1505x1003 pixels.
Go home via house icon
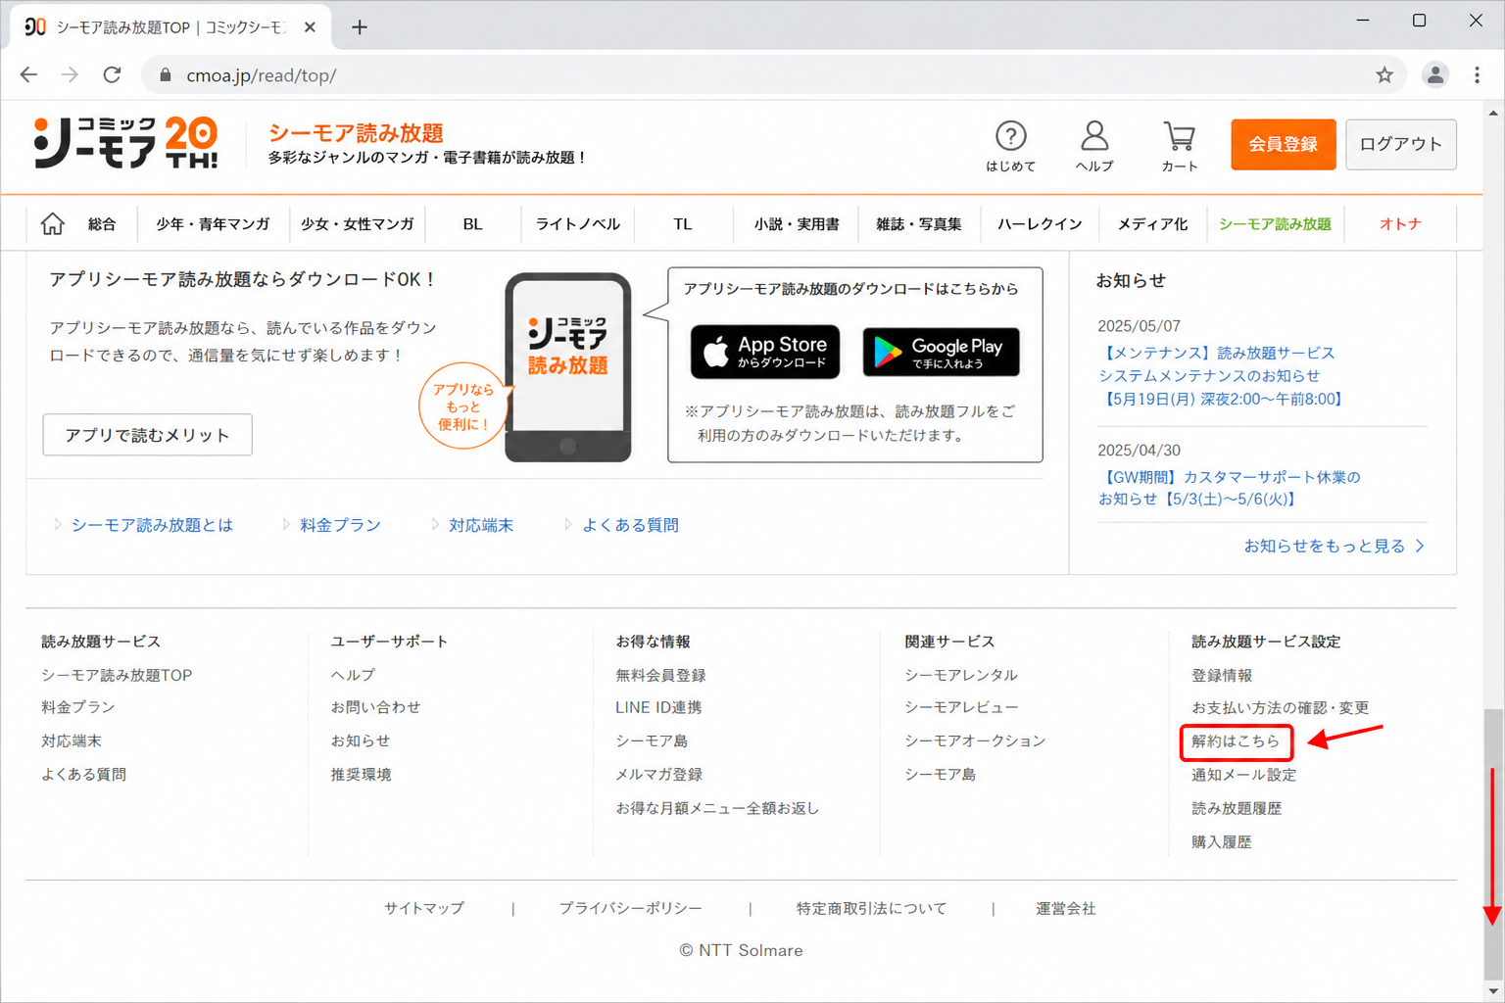tap(52, 223)
